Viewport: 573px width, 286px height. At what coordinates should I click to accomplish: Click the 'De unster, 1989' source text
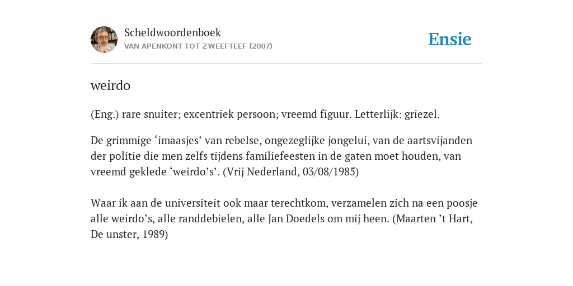click(x=127, y=234)
